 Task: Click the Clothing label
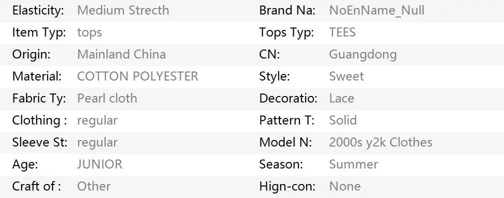39,120
